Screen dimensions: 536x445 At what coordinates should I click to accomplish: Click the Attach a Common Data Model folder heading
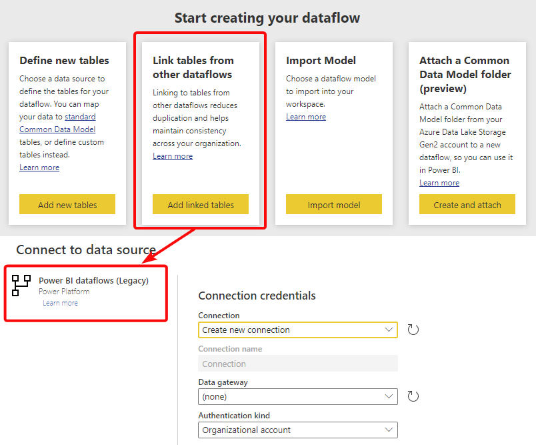465,75
